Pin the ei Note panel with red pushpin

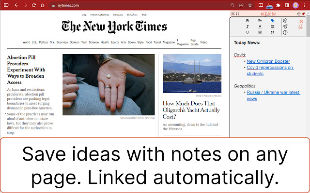click(304, 14)
